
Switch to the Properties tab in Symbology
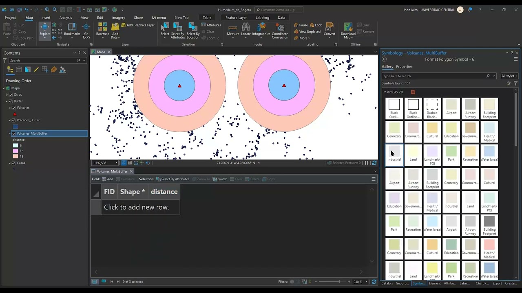click(x=404, y=66)
